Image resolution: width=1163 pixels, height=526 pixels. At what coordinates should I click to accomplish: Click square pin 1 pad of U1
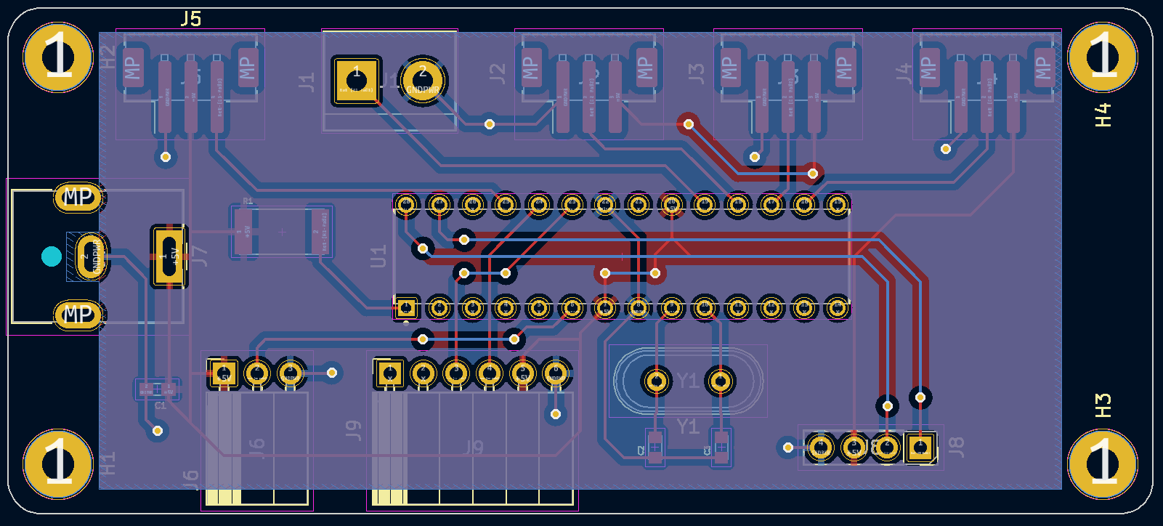[406, 308]
